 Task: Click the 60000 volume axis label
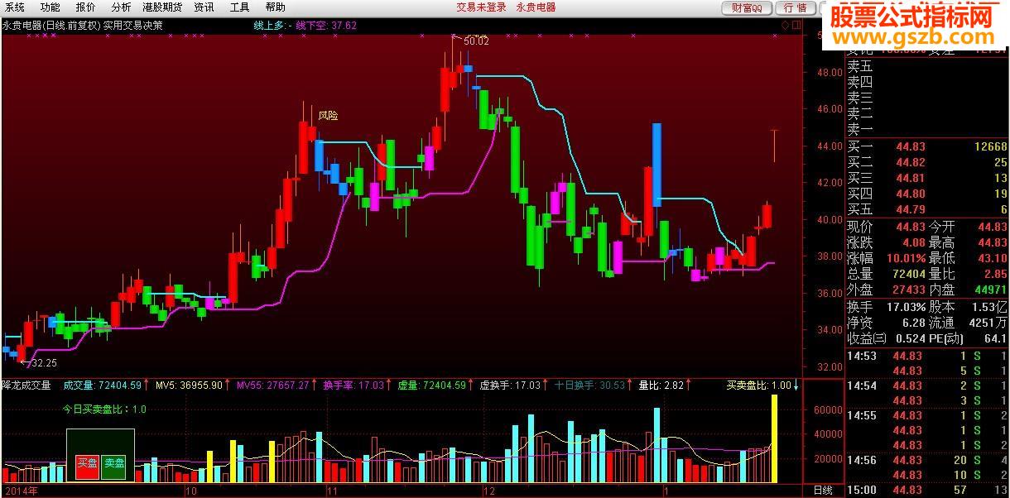point(828,409)
